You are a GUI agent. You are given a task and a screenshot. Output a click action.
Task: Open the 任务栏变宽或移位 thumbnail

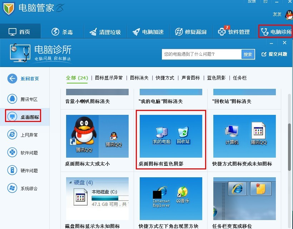coord(244,199)
